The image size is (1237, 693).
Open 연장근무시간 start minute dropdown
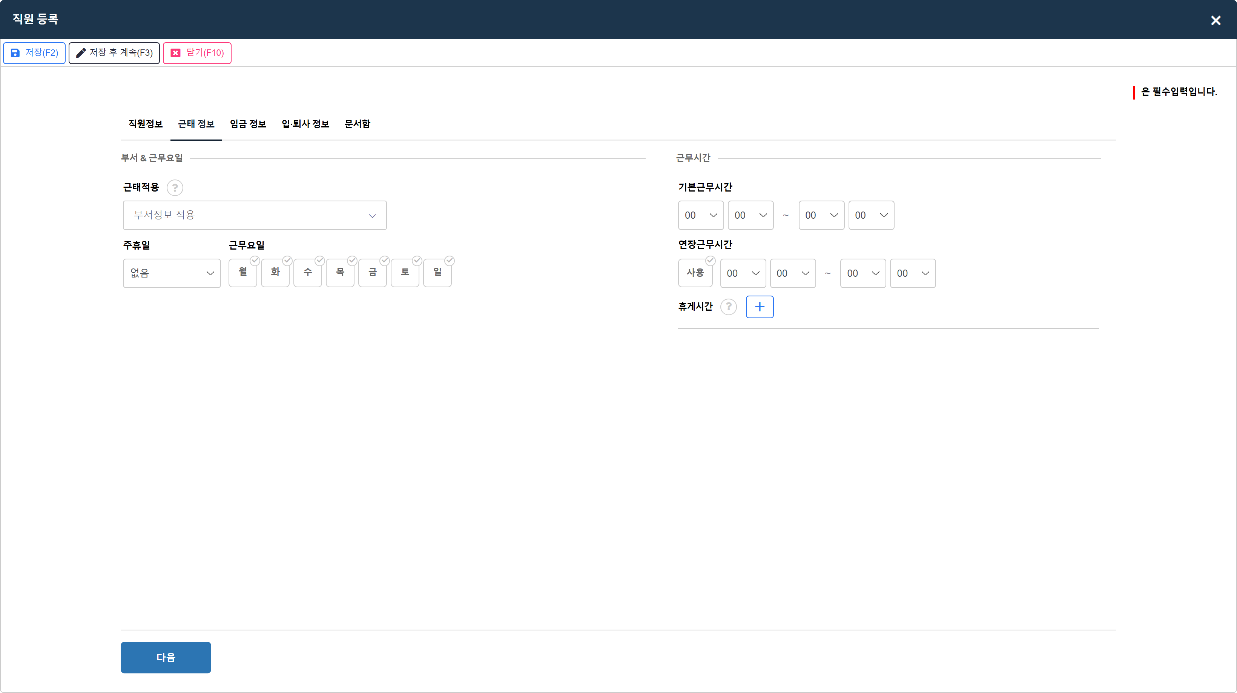tap(793, 274)
